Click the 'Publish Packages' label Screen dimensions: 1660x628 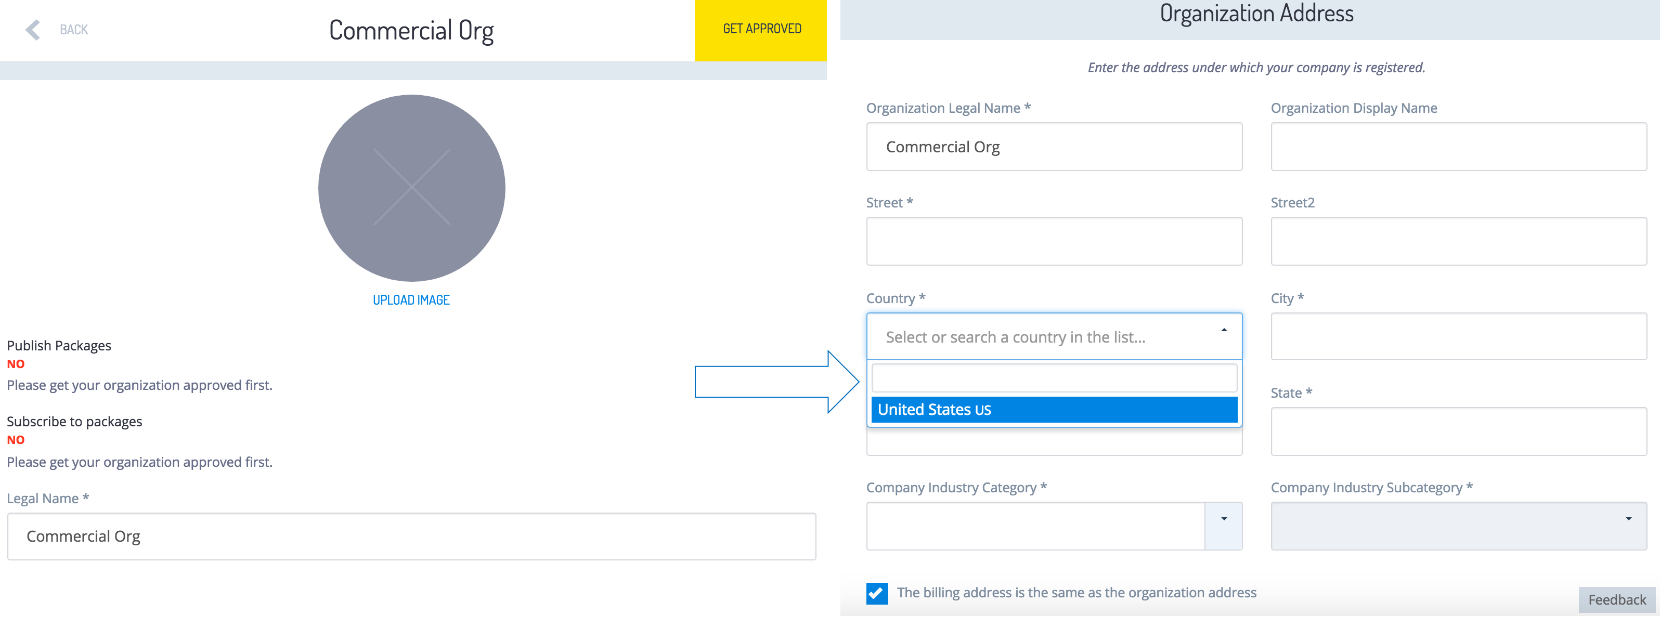[x=59, y=346]
